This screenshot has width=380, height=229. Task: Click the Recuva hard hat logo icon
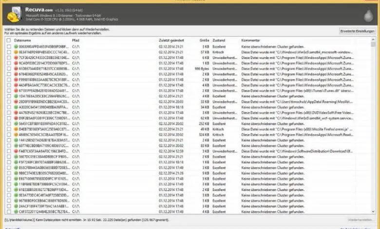coord(14,15)
